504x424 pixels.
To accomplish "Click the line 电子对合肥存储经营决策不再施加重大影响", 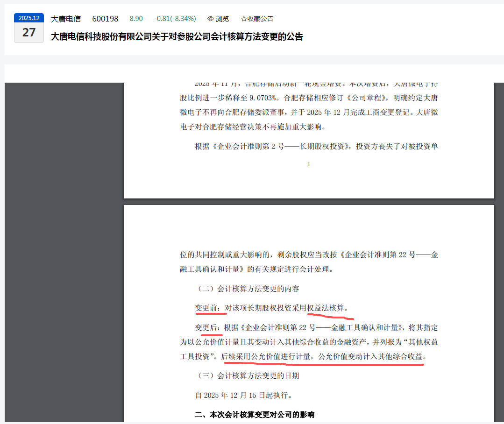I will (253, 127).
